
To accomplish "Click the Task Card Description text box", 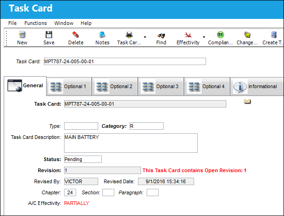I will (131, 143).
